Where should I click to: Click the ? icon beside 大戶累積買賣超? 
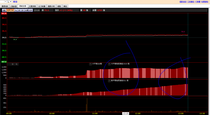109,64
